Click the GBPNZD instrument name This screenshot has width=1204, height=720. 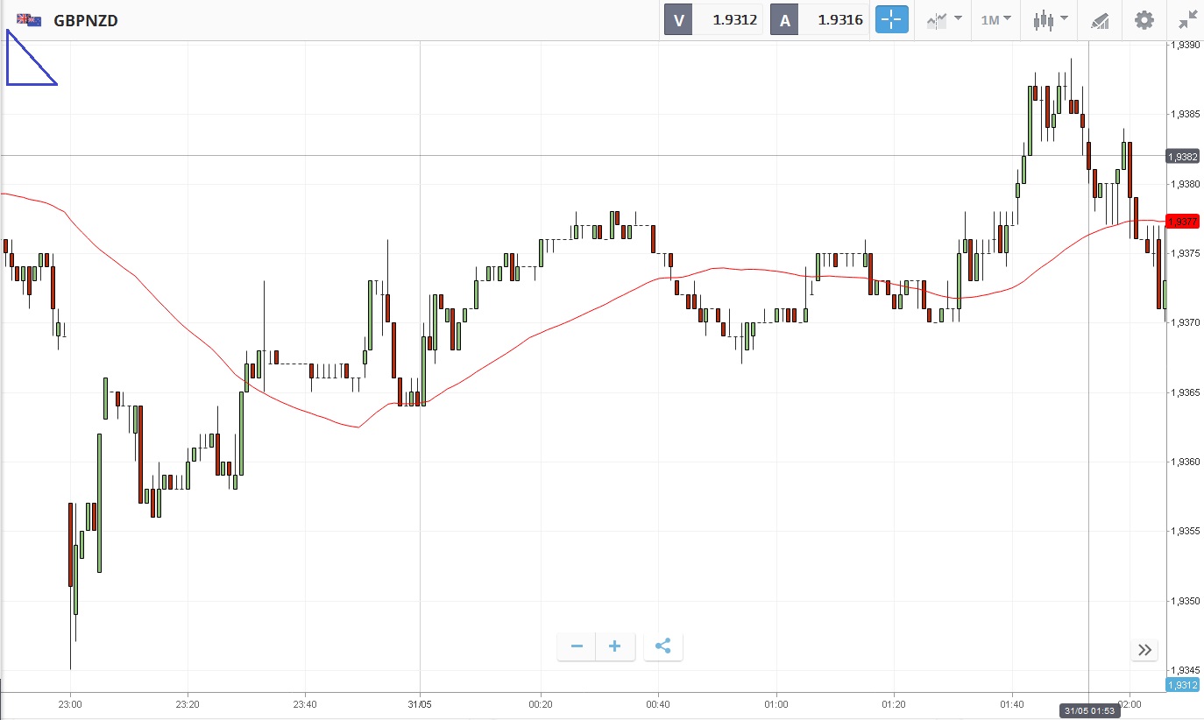coord(86,20)
